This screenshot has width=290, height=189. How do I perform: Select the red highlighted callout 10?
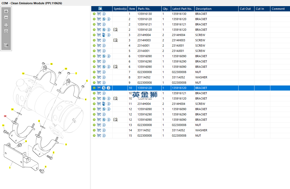[x=5, y=116]
